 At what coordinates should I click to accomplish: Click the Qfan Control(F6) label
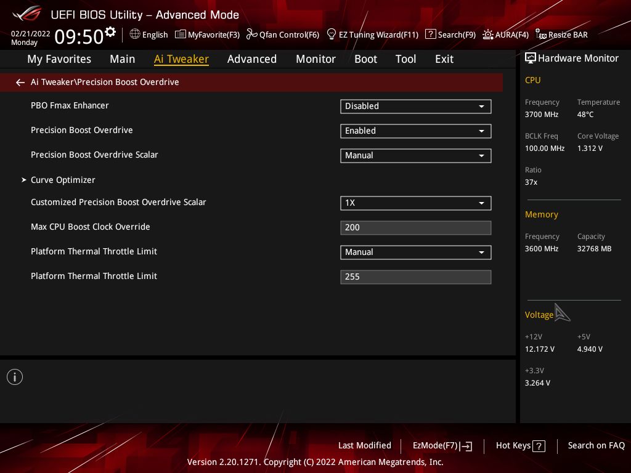tap(290, 35)
